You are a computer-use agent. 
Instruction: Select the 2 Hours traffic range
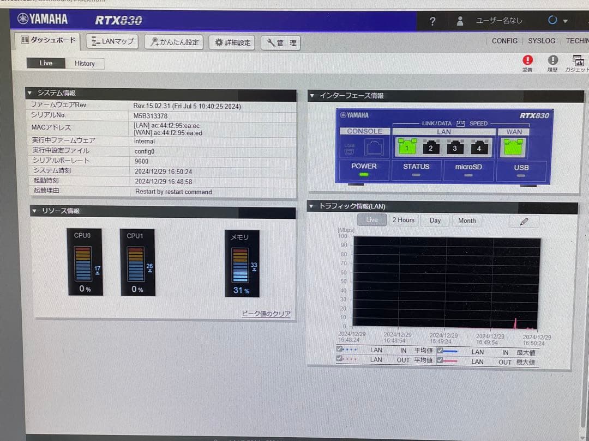403,220
